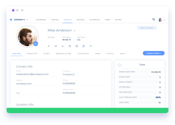Click the SMS Number field
Image resolution: width=175 pixels, height=125 pixels.
click(x=84, y=93)
